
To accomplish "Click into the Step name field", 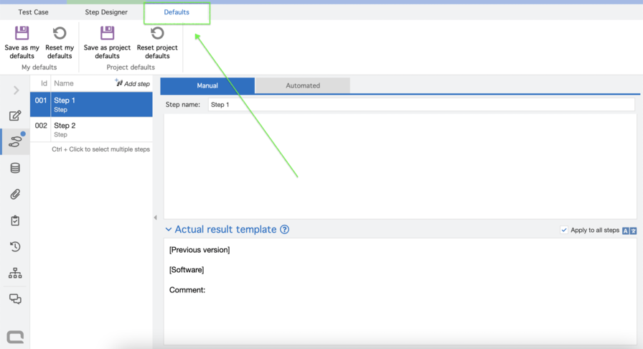I will [421, 105].
